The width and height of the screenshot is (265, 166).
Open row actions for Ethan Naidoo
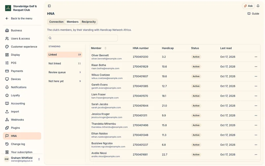point(256,135)
